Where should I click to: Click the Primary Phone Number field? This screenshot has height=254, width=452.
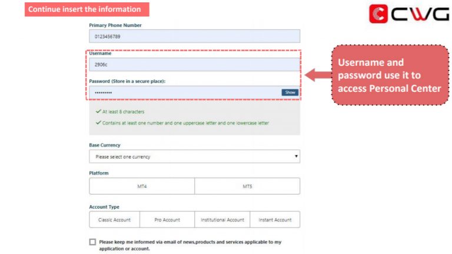(x=194, y=36)
